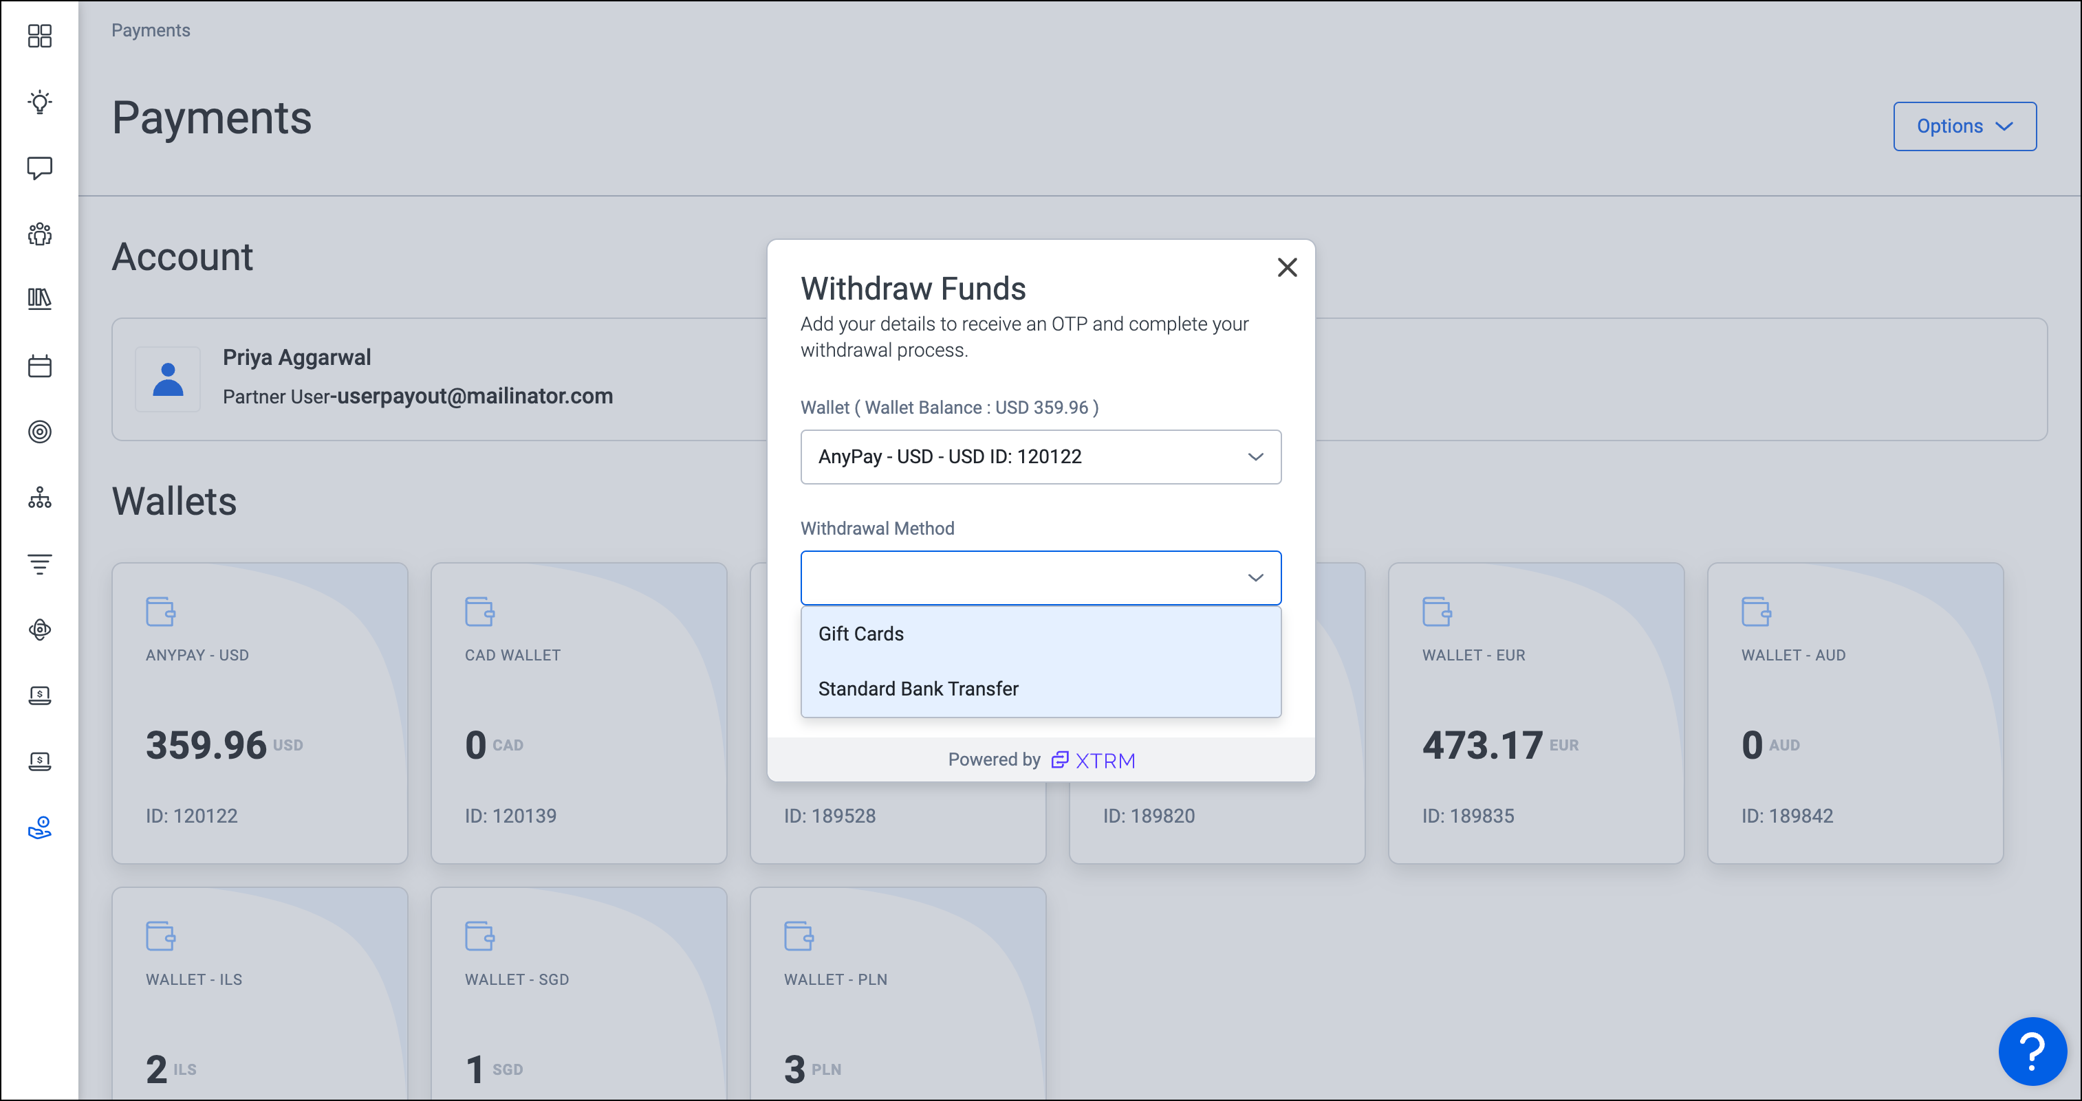Click the wallet icon on WALLET - EUR card
2082x1101 pixels.
point(1437,612)
